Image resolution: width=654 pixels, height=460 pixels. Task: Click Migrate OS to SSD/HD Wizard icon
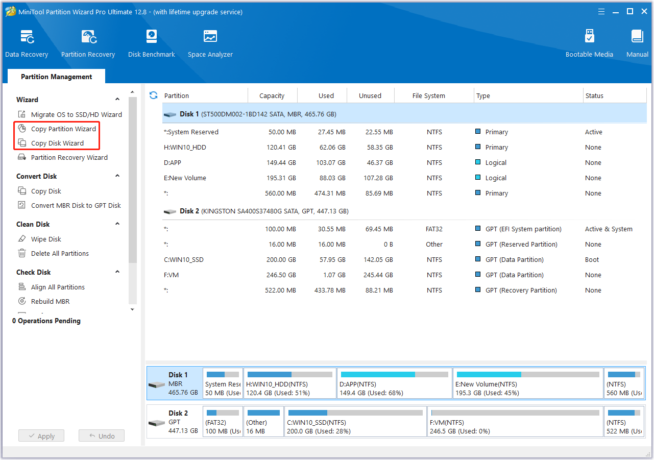click(22, 114)
